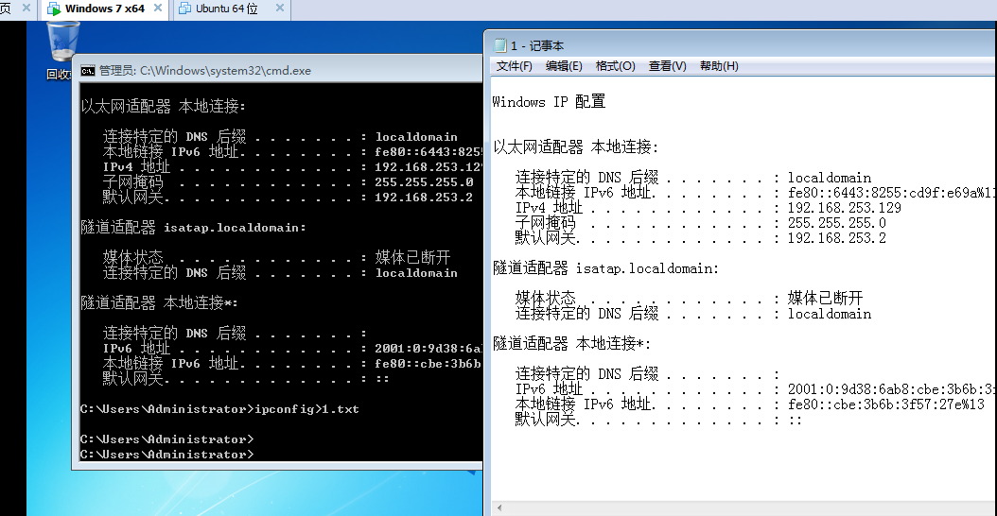
Task: Click '隧道适配器 本地连接*:' line in Notepad
Action: pos(571,344)
